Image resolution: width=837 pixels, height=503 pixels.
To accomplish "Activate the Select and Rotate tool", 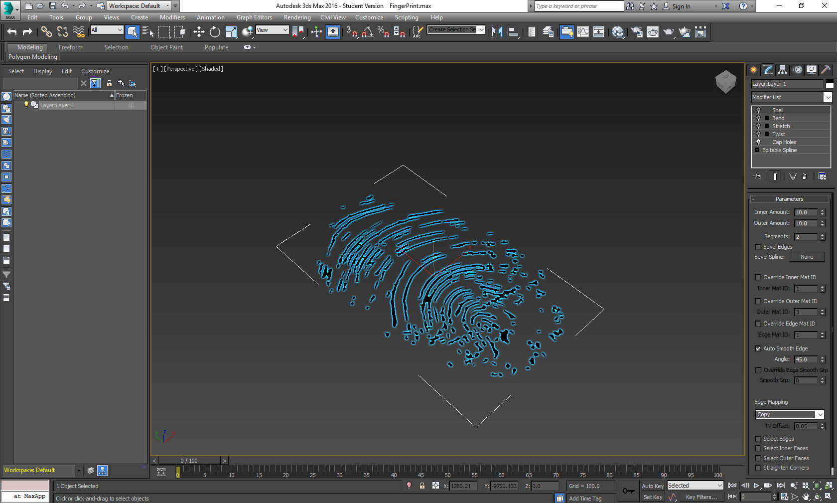I will [x=215, y=32].
